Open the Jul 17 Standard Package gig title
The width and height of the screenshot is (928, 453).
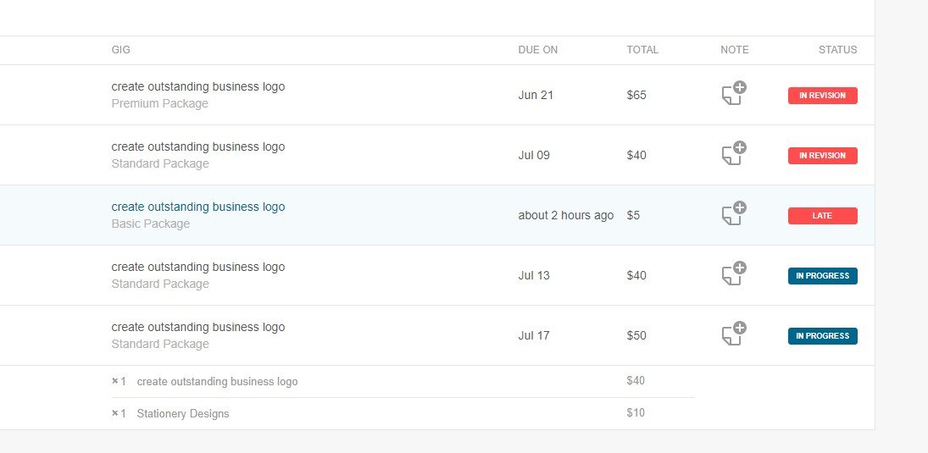tap(198, 327)
